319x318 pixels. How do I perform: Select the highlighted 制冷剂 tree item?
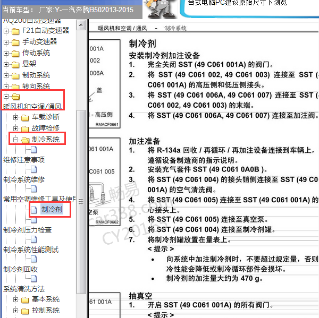52,209
